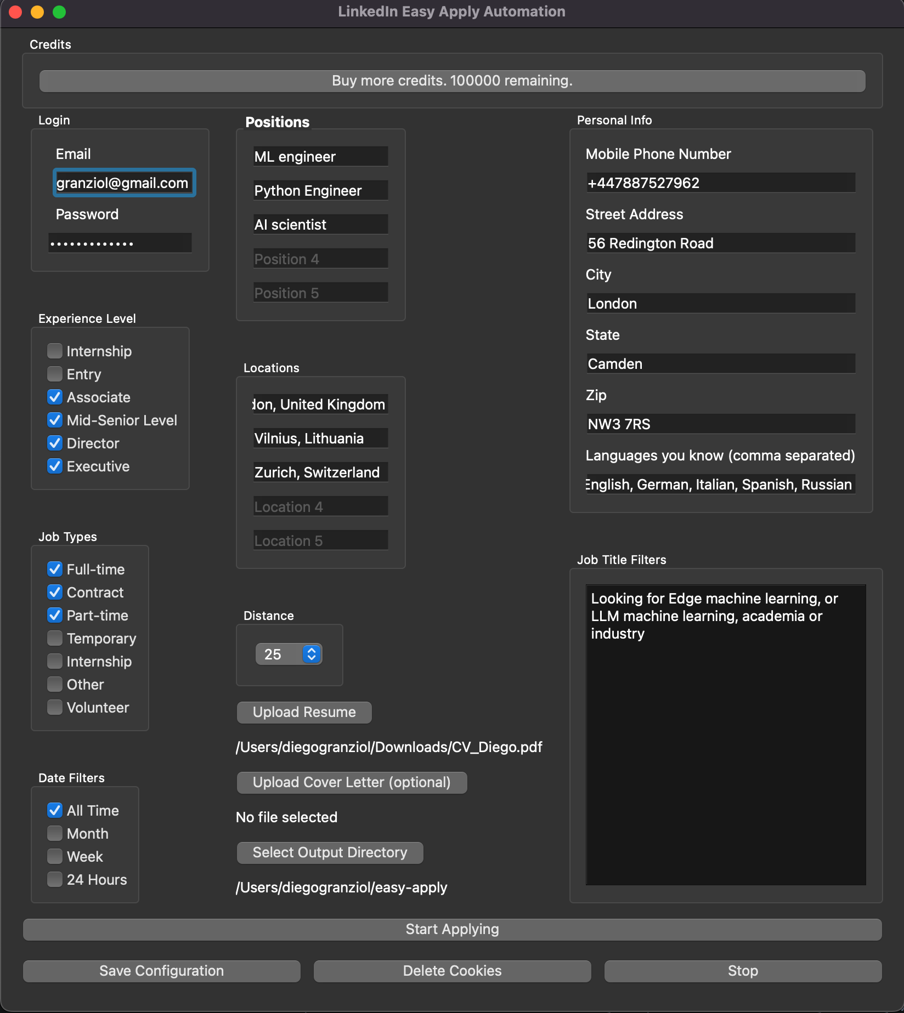Uncheck the Full-time job type
The height and width of the screenshot is (1013, 904).
[55, 569]
